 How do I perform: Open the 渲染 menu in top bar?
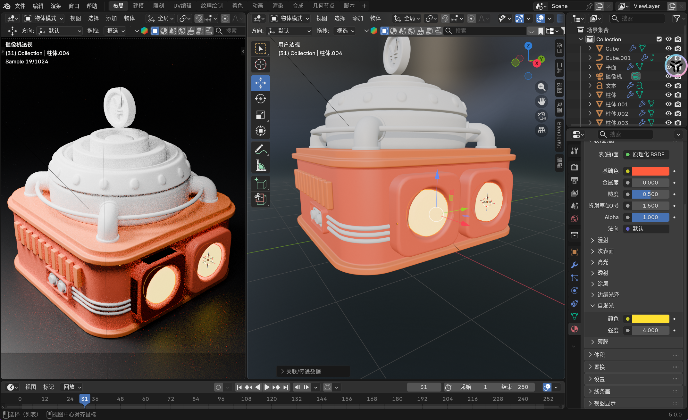coord(56,6)
